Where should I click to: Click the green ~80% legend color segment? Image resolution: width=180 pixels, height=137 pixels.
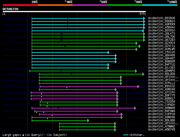[x=125, y=5]
